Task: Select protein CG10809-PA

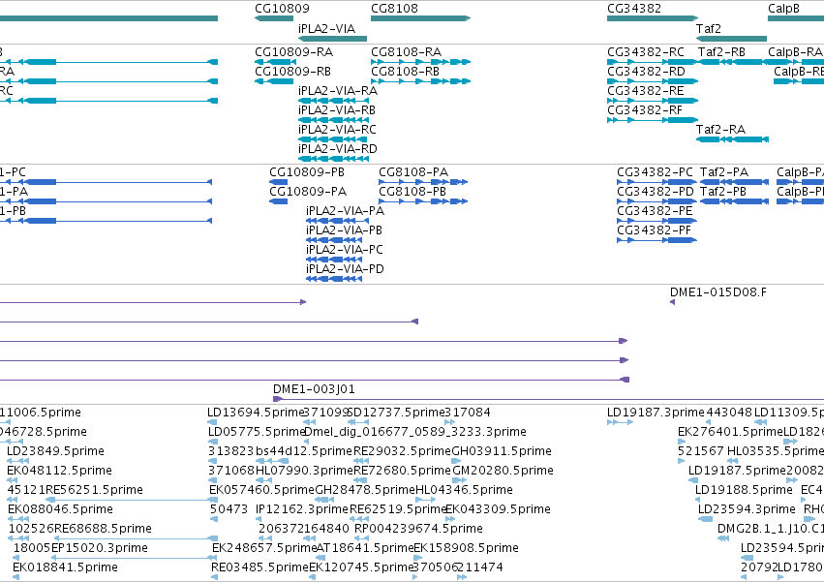Action: click(x=308, y=192)
